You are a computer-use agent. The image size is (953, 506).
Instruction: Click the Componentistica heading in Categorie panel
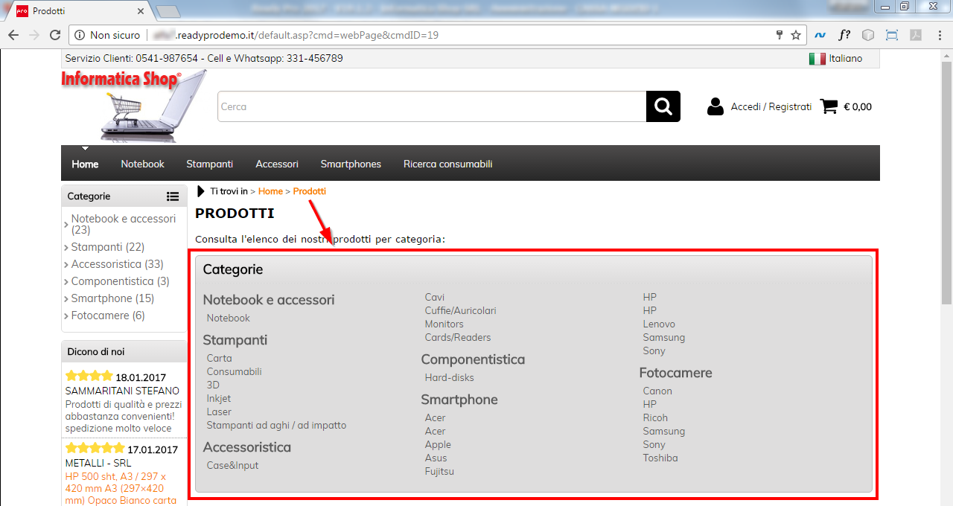474,359
